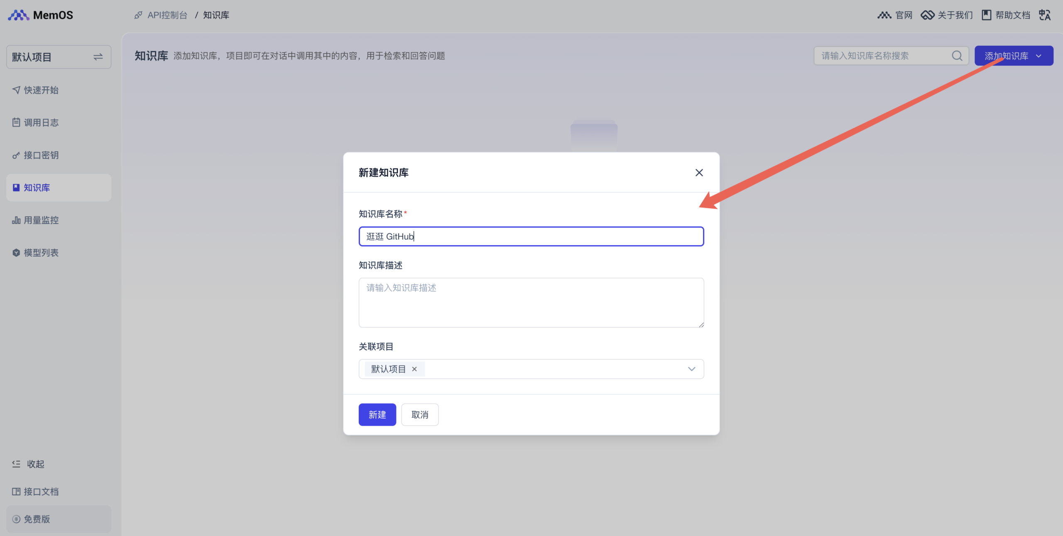Open the 关联项目 dropdown in the modal
Screen dimensions: 1063x536
point(691,369)
